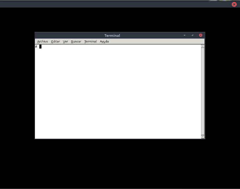The image size is (240, 189).
Task: Open the Terminal menu in menu bar
Action: tap(90, 41)
